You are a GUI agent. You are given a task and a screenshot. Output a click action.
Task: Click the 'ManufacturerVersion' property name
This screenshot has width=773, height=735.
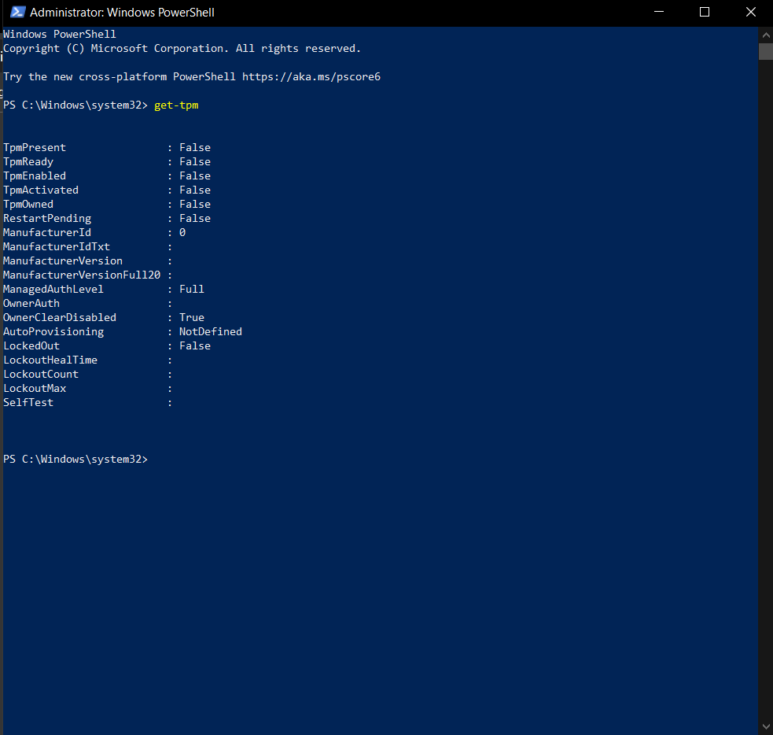pos(63,261)
